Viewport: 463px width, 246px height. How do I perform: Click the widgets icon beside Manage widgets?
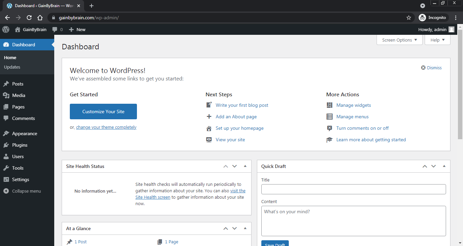point(329,105)
